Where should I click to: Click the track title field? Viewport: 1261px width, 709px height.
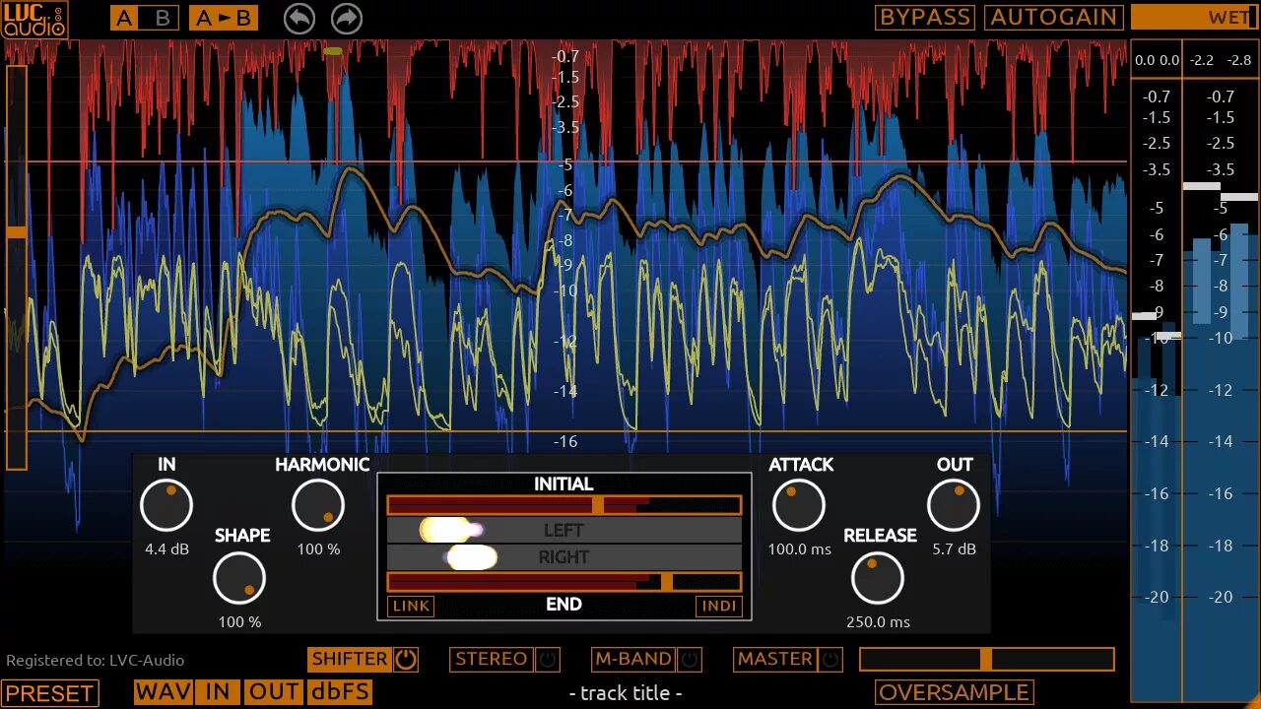(625, 692)
